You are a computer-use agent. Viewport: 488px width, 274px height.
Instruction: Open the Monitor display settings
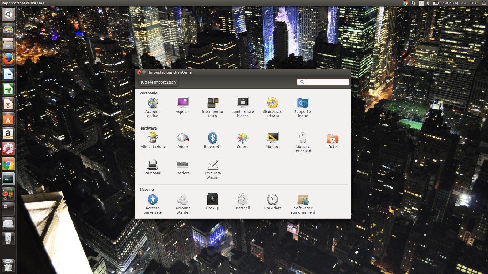pos(272,140)
